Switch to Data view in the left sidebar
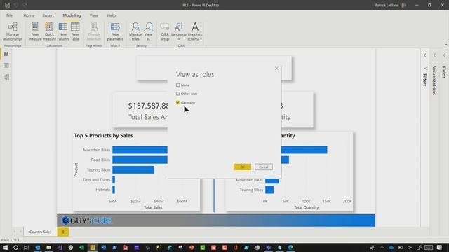 coord(6,65)
